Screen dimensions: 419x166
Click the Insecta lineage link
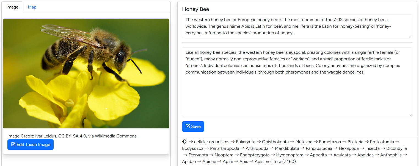pos(372,148)
